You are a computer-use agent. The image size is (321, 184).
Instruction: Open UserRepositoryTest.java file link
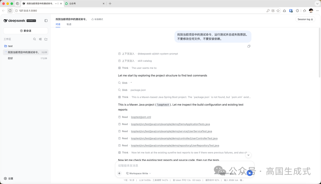[175, 146]
